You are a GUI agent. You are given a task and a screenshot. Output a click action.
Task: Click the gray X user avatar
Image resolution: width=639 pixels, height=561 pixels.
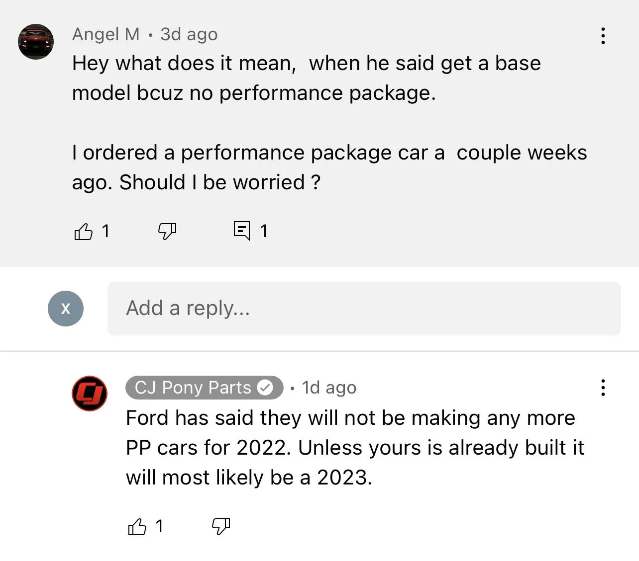(x=66, y=309)
